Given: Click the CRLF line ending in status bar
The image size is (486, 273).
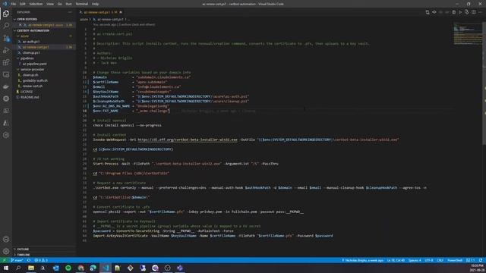Looking at the screenshot, I should click(440, 260).
